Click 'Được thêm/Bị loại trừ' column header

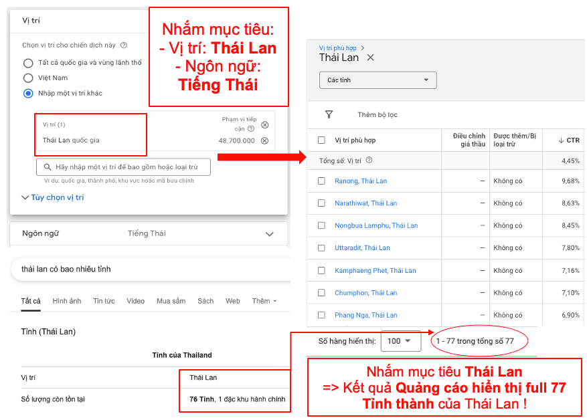pos(515,140)
